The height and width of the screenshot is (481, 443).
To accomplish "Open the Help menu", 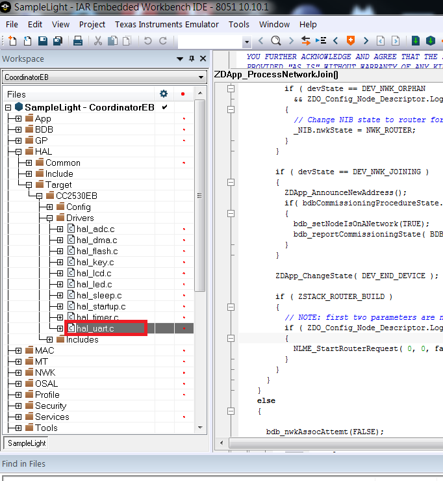I will (x=308, y=25).
